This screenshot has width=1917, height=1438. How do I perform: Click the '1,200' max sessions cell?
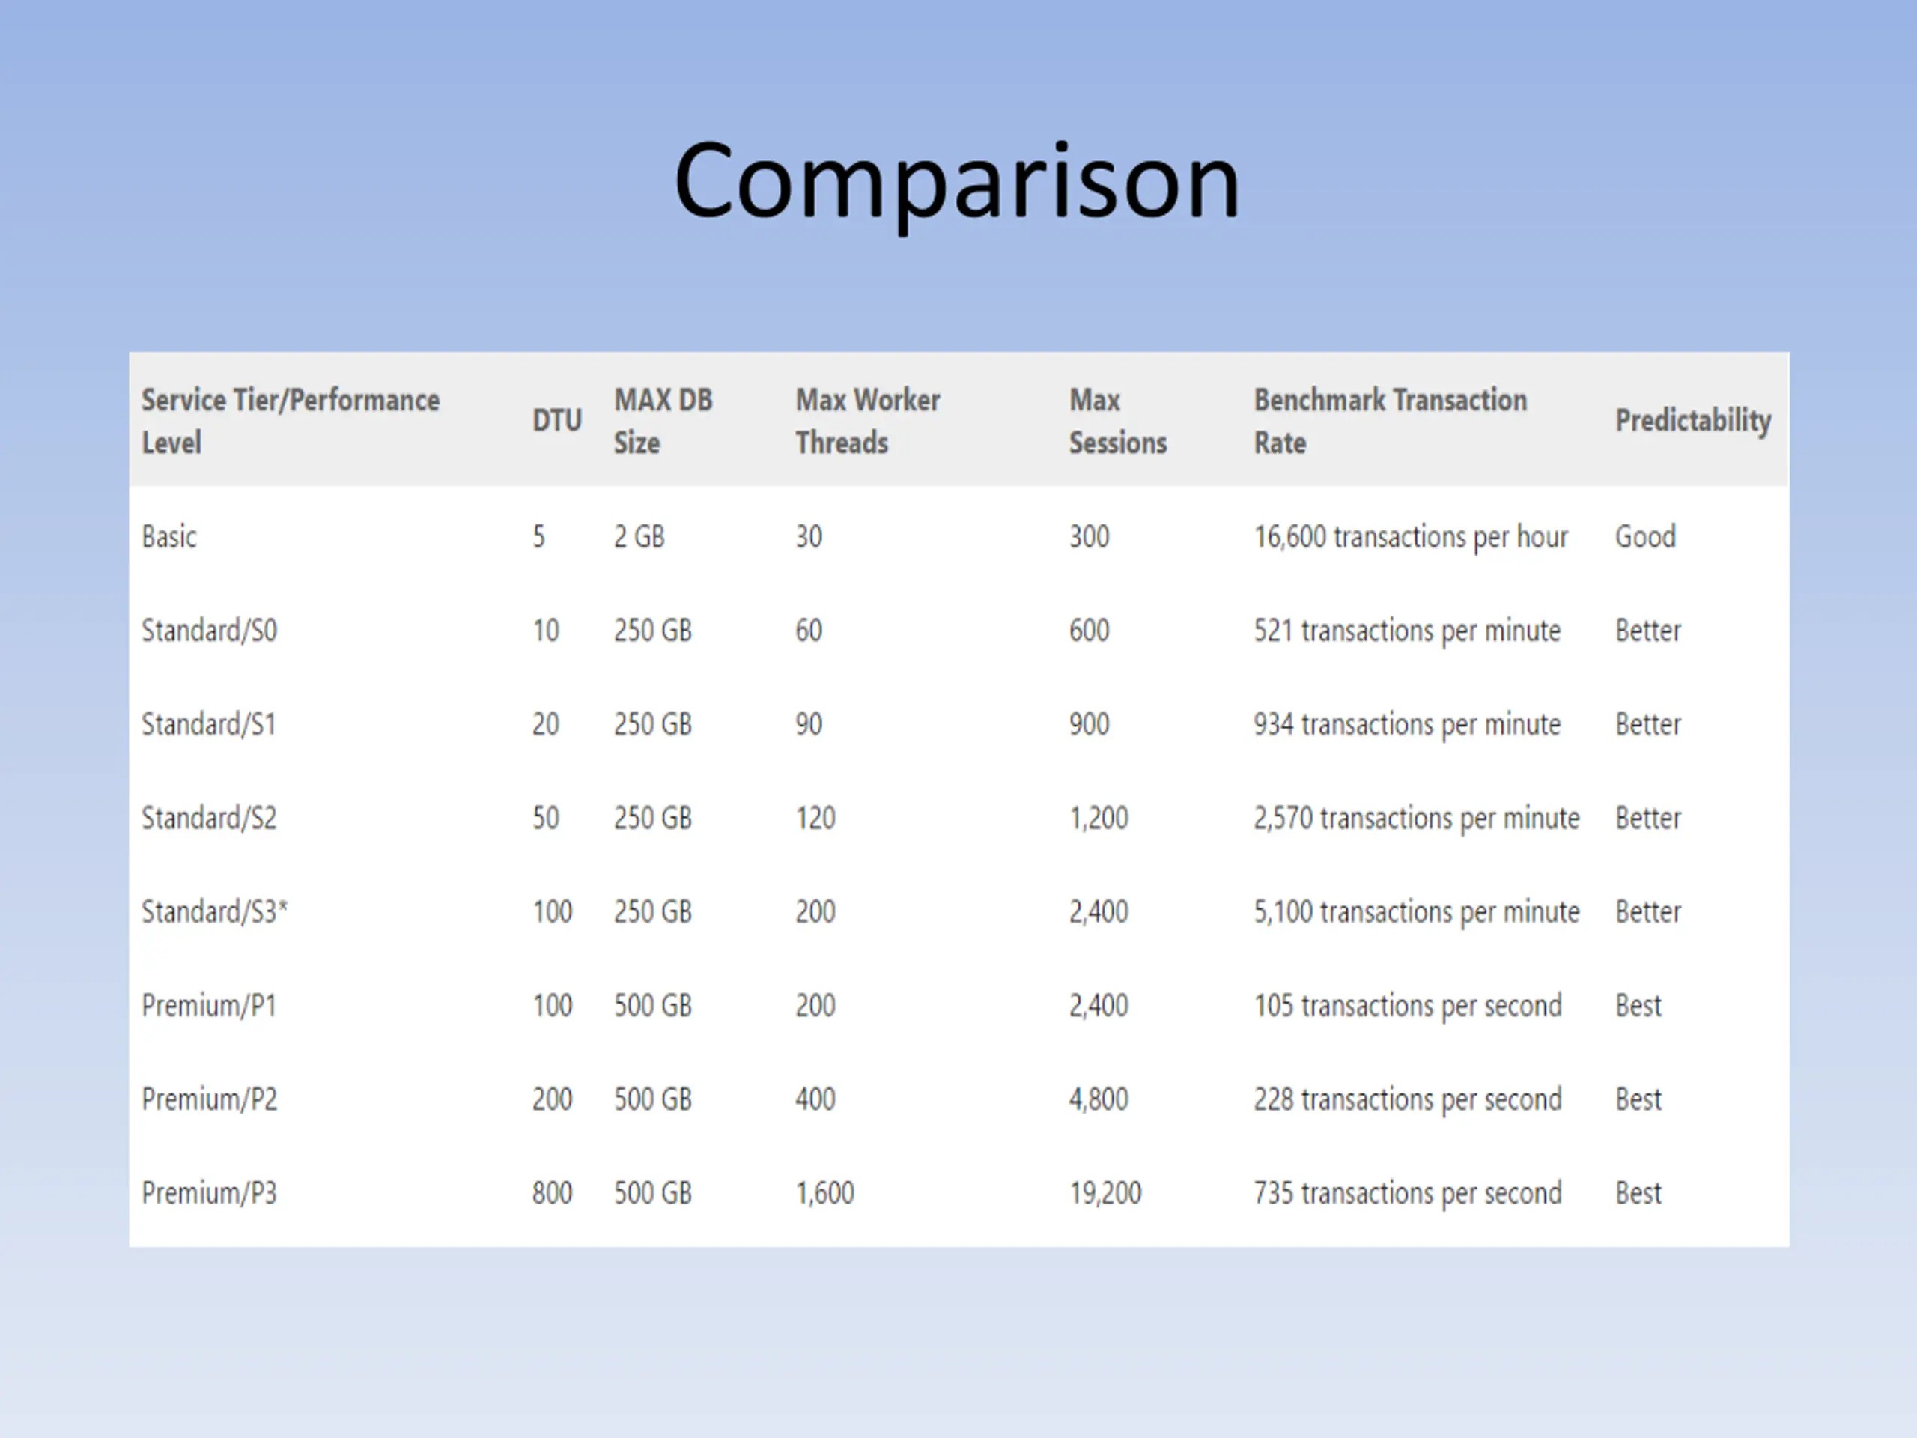click(1098, 819)
